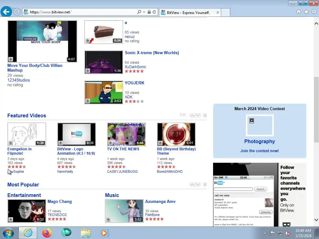Open Favorites with the star icon
The height and width of the screenshot is (239, 319).
(306, 12)
